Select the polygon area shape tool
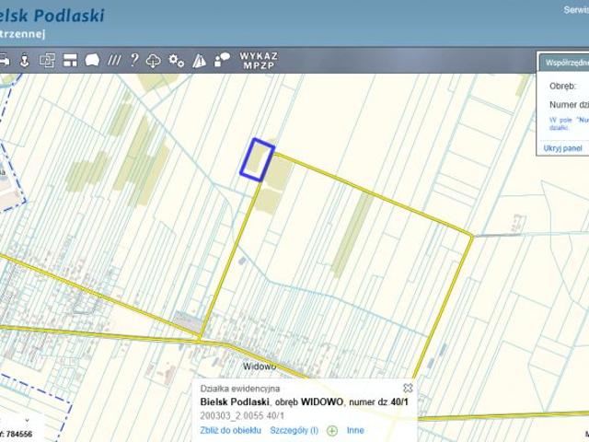Screen dimensions: 589x442 (x=92, y=60)
